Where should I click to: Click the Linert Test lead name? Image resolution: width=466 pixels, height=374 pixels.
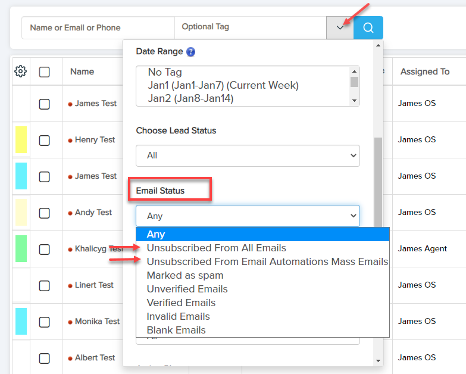[x=94, y=285]
